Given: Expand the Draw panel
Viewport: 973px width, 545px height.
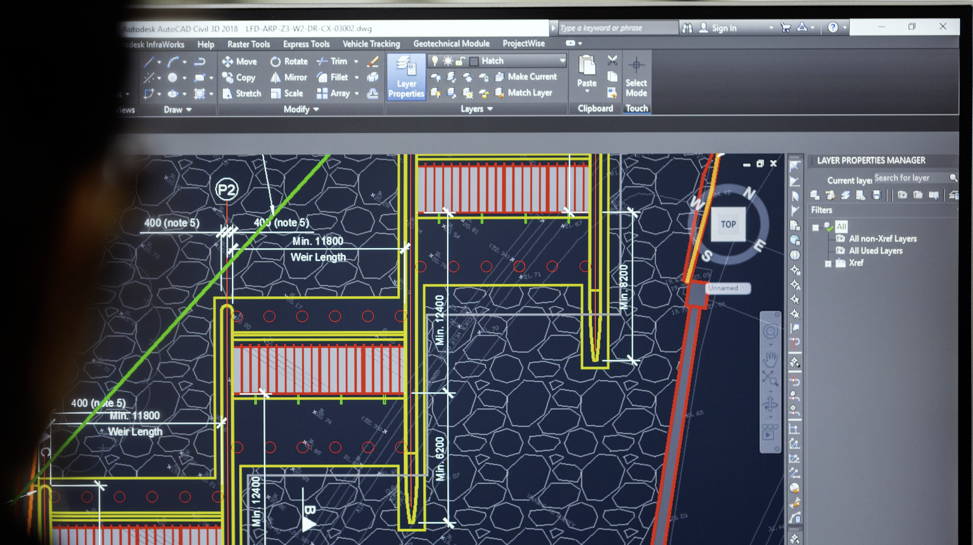Looking at the screenshot, I should [x=178, y=110].
